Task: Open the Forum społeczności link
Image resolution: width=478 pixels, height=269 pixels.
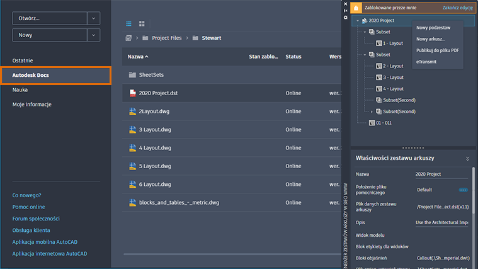Action: click(x=36, y=219)
